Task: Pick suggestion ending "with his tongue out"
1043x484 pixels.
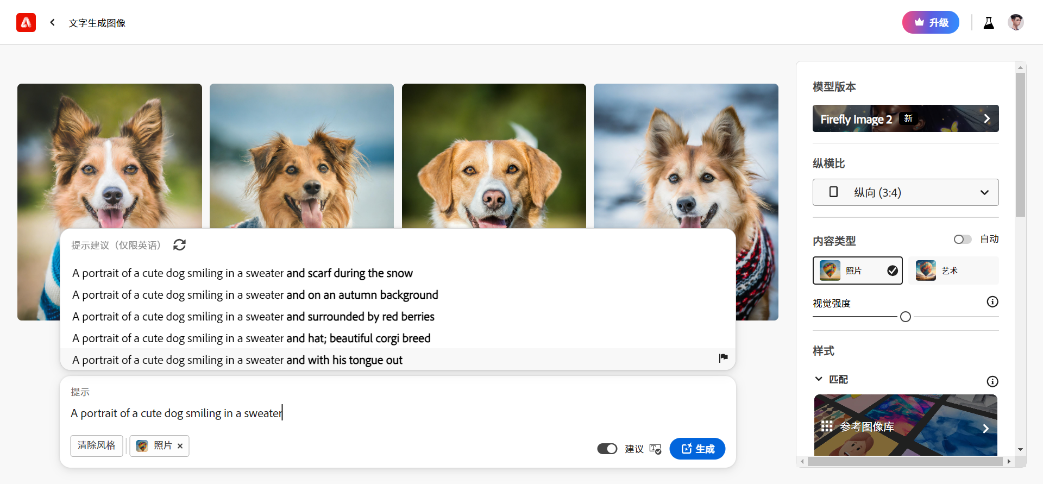Action: pyautogui.click(x=237, y=360)
